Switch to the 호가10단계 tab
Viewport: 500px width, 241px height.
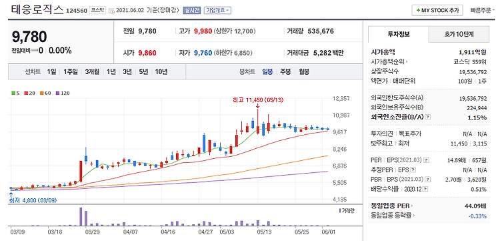[459, 34]
